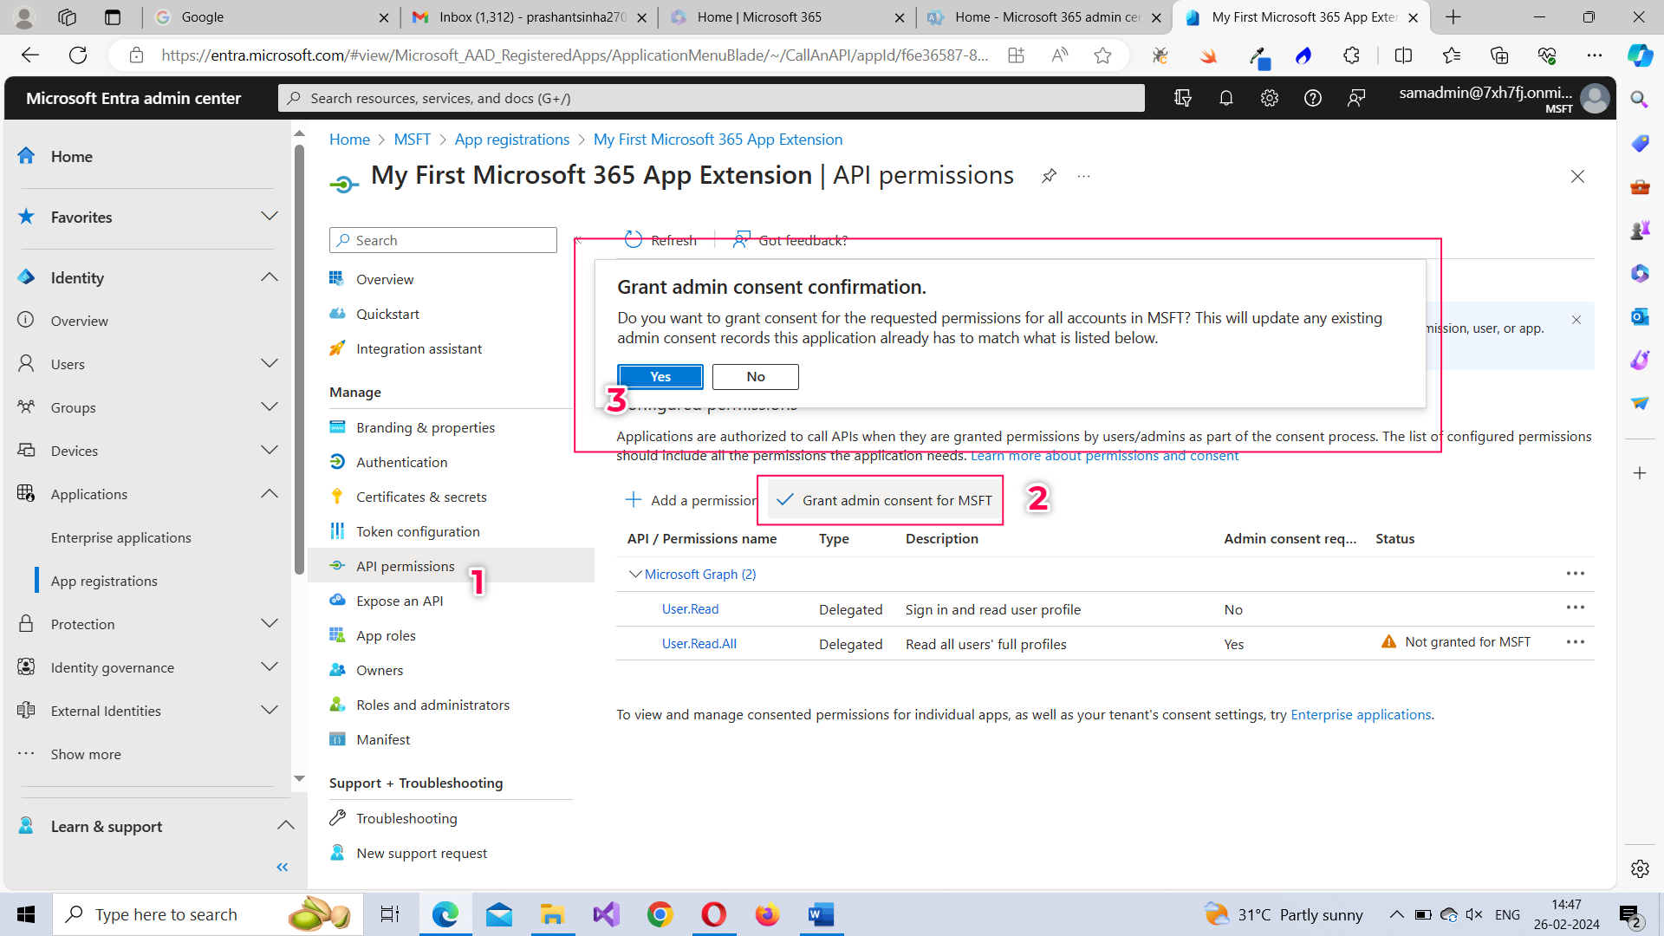Expand the Favorites section
This screenshot has height=936, width=1664.
pos(270,217)
